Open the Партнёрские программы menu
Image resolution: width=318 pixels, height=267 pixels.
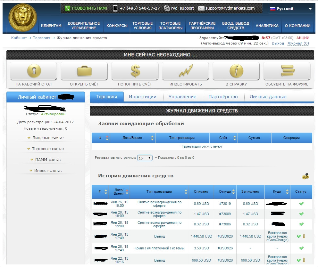202,26
